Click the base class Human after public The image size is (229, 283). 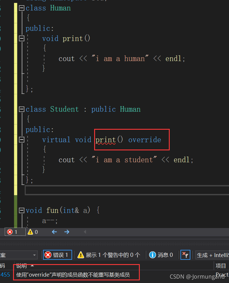(130, 109)
